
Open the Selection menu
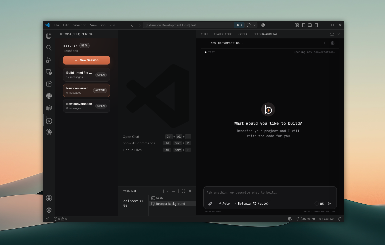pos(79,25)
